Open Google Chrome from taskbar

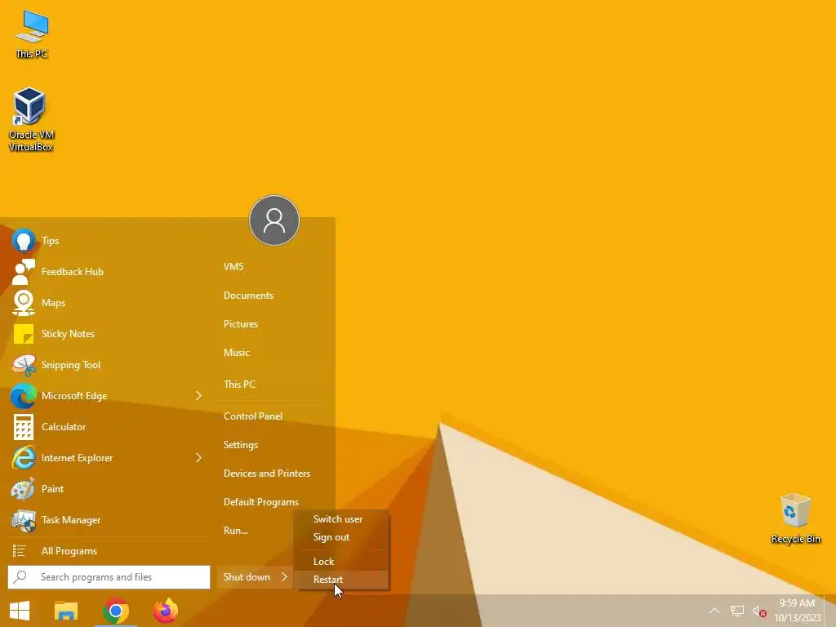[116, 611]
